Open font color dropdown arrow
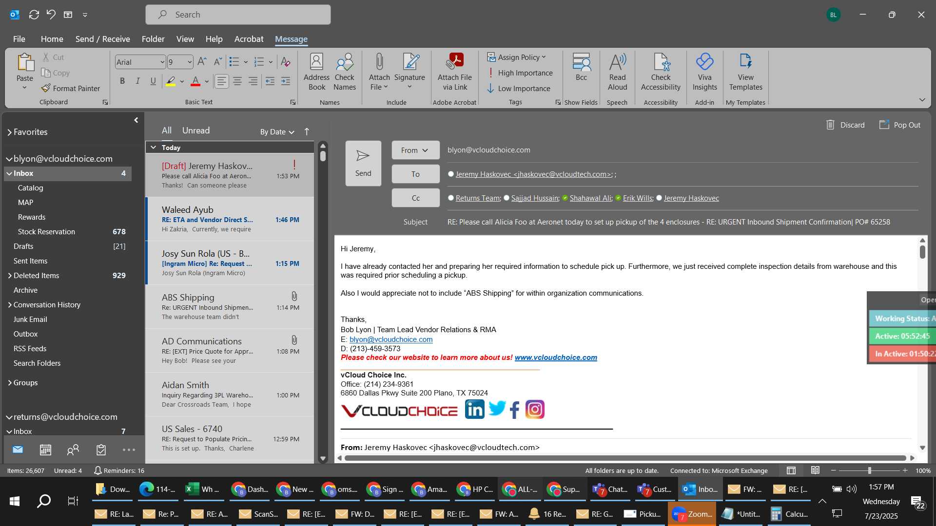The image size is (936, 526). (x=207, y=81)
